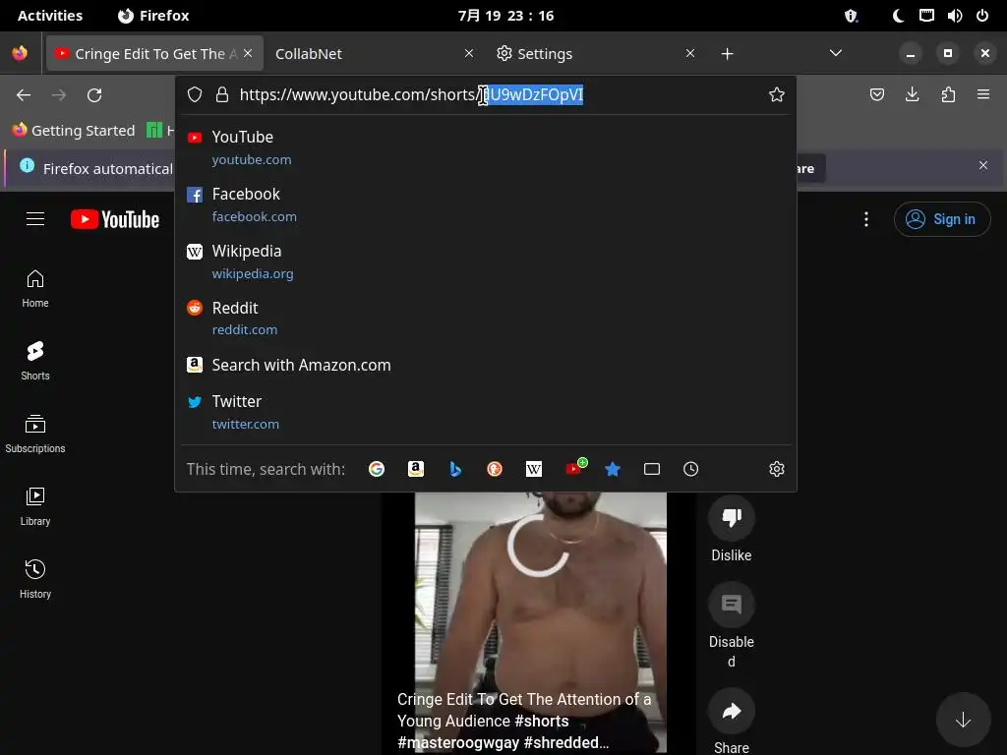Viewport: 1007px width, 755px height.
Task: Close the Cringe Edit tab
Action: (248, 53)
